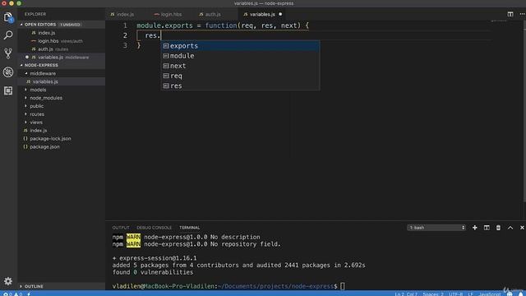This screenshot has width=526, height=296.
Task: Click the editor minimap at top right
Action: click(x=499, y=21)
